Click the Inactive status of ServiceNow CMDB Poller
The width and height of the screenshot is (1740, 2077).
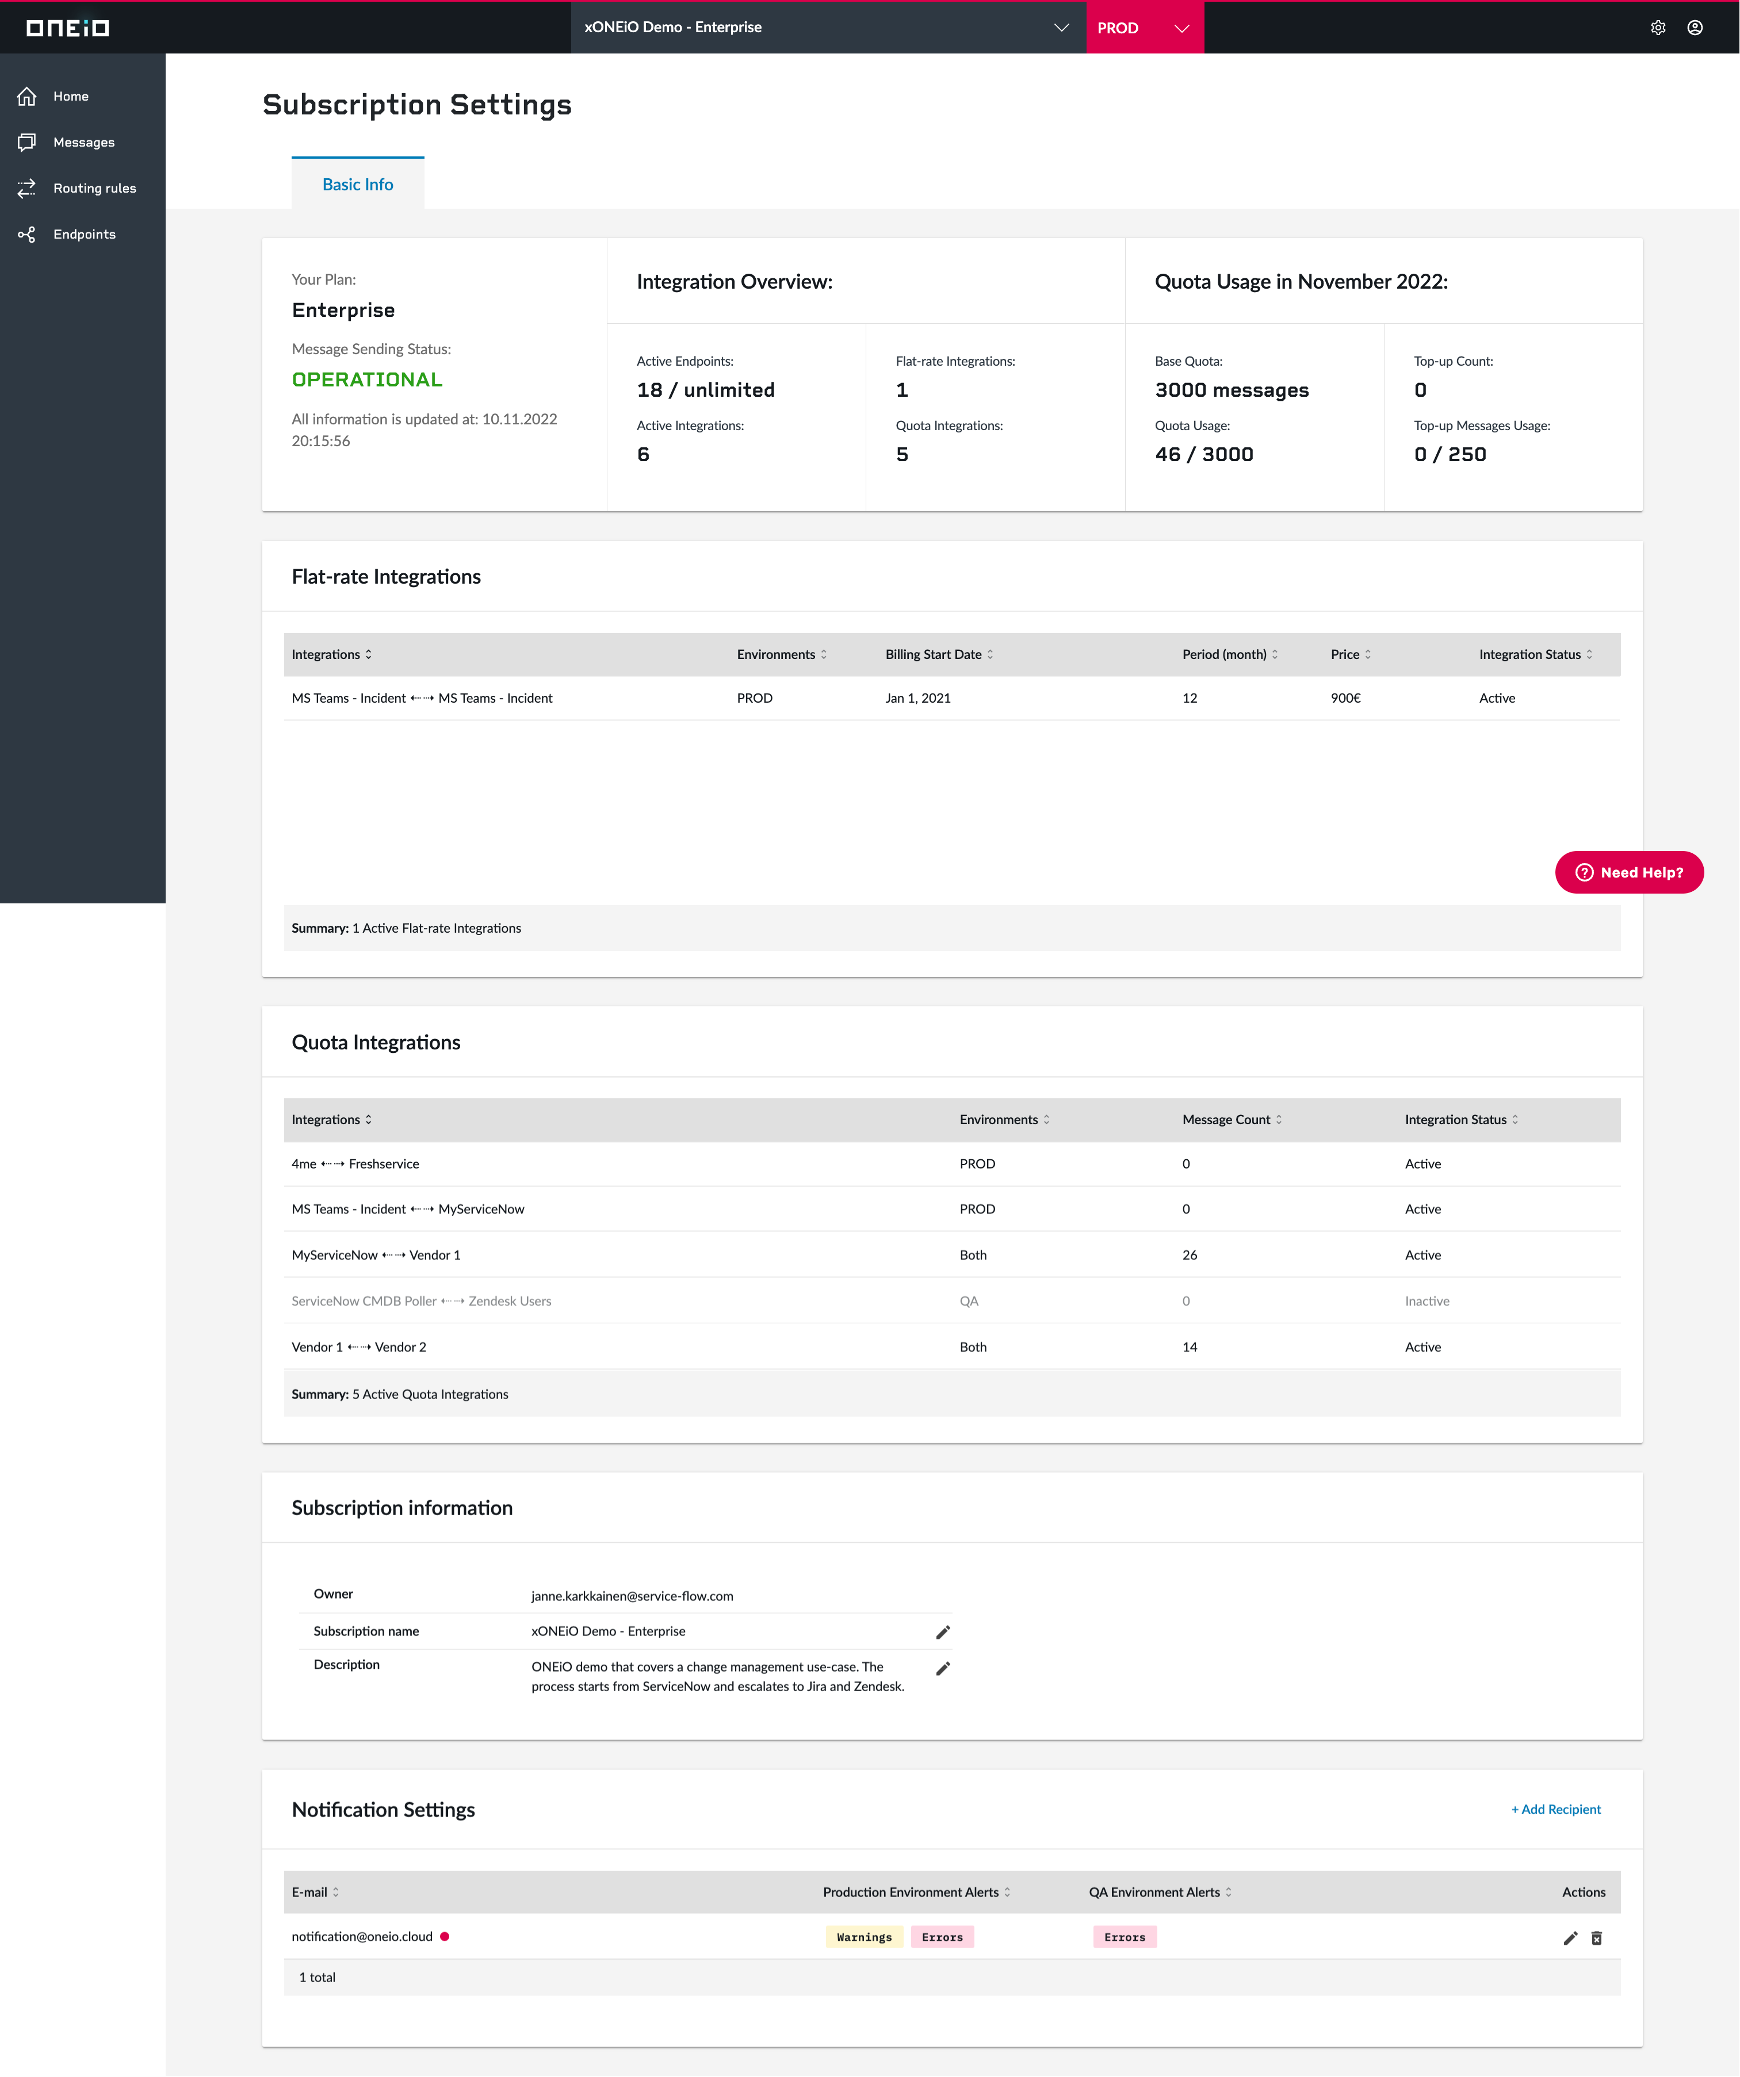pyautogui.click(x=1427, y=1302)
